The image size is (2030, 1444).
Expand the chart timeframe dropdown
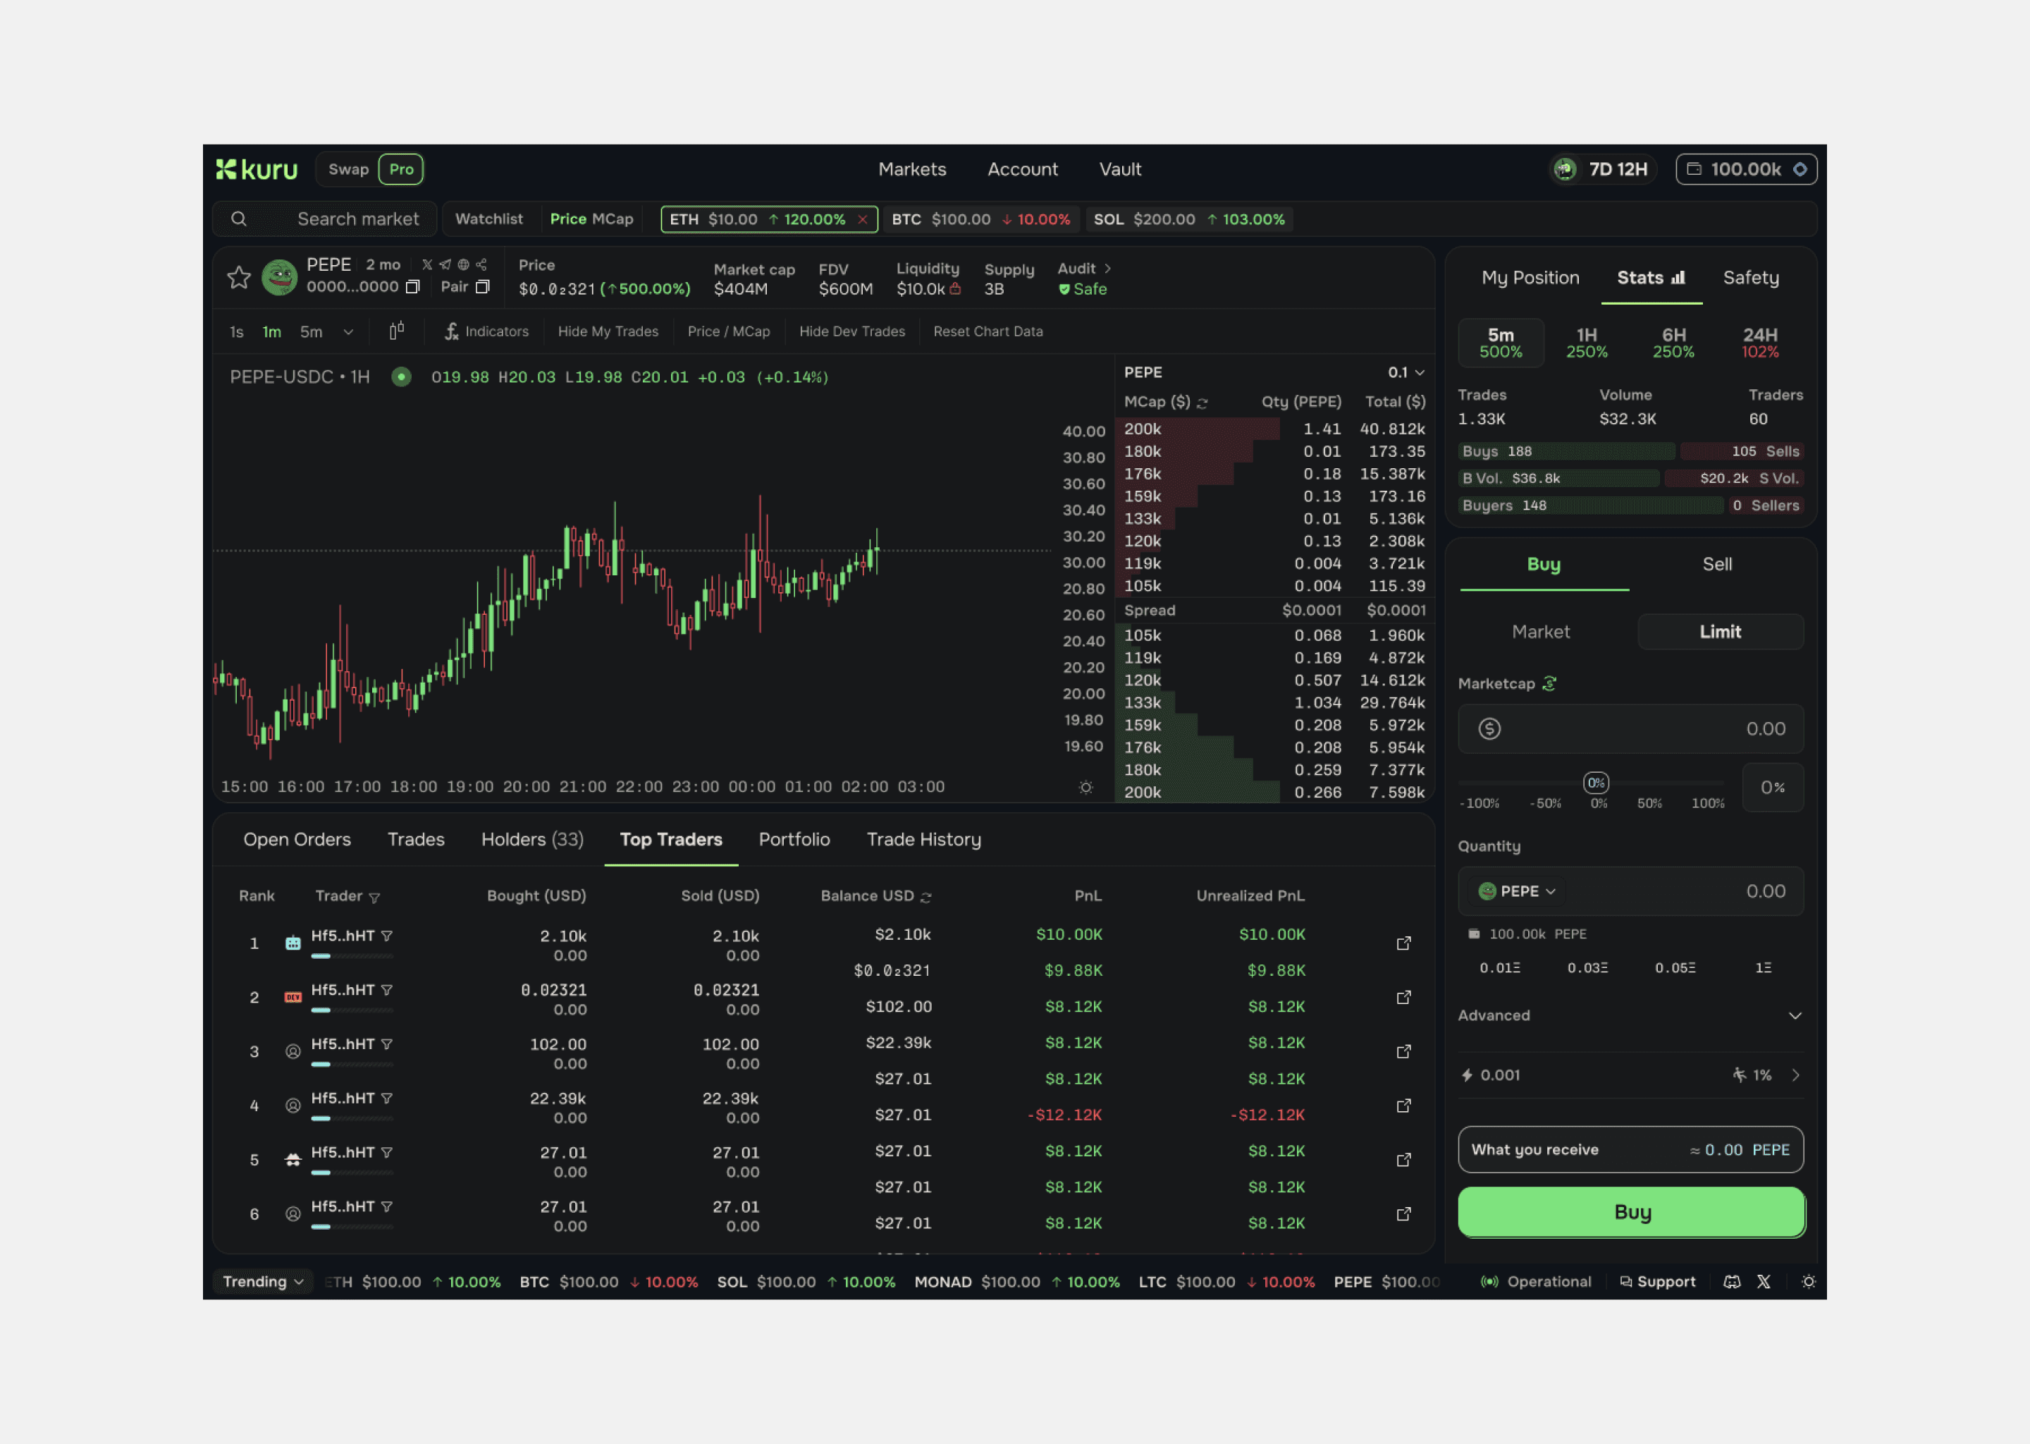pos(348,333)
